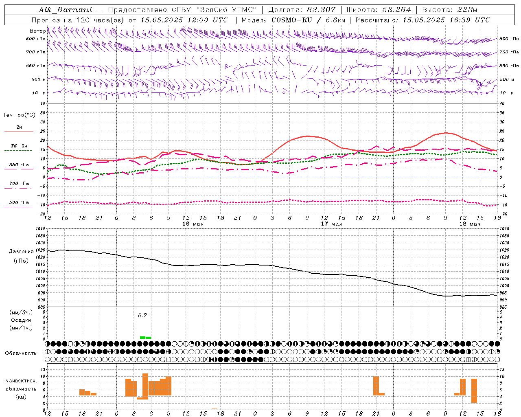The height and width of the screenshot is (417, 521).
Task: Click the '(гПа)' unit under Давление
Action: tap(21, 261)
